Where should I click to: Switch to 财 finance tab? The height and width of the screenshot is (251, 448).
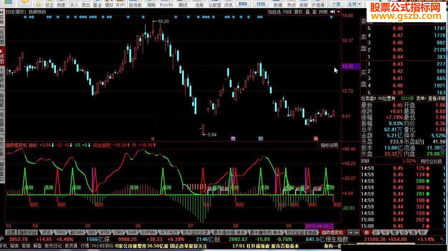point(422,232)
